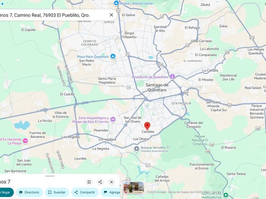266x199 pixels.
Task: Click the El Rosario label
Action: (x=229, y=148)
